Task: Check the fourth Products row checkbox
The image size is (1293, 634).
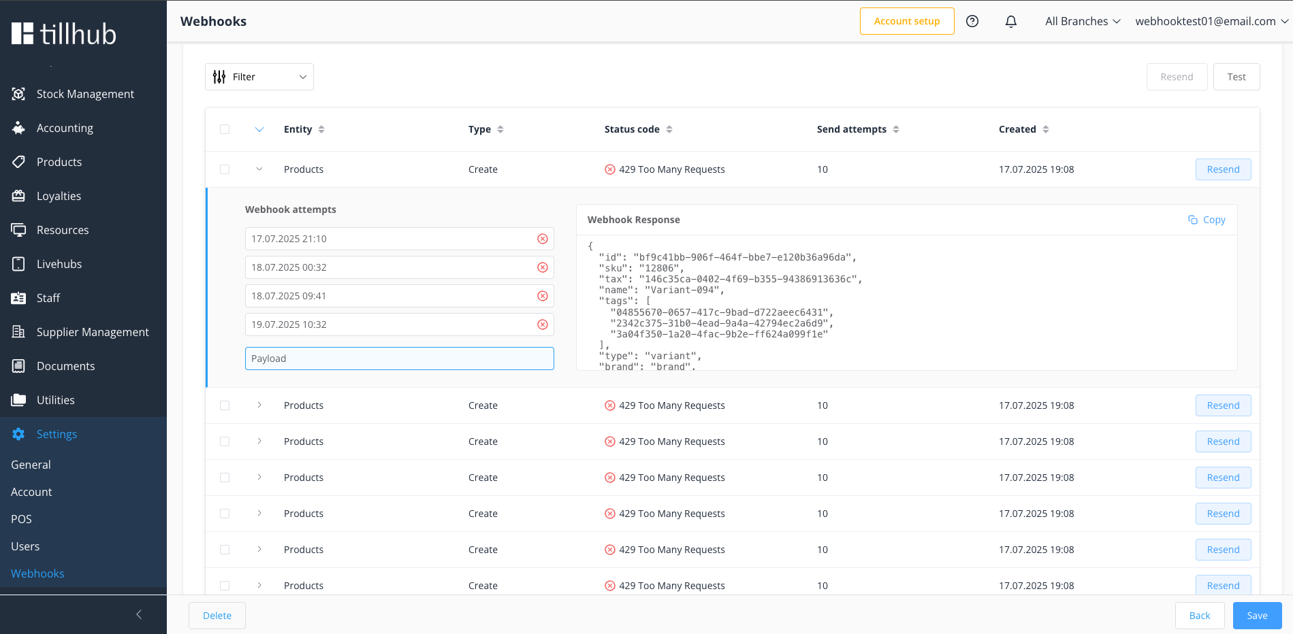Action: click(225, 478)
